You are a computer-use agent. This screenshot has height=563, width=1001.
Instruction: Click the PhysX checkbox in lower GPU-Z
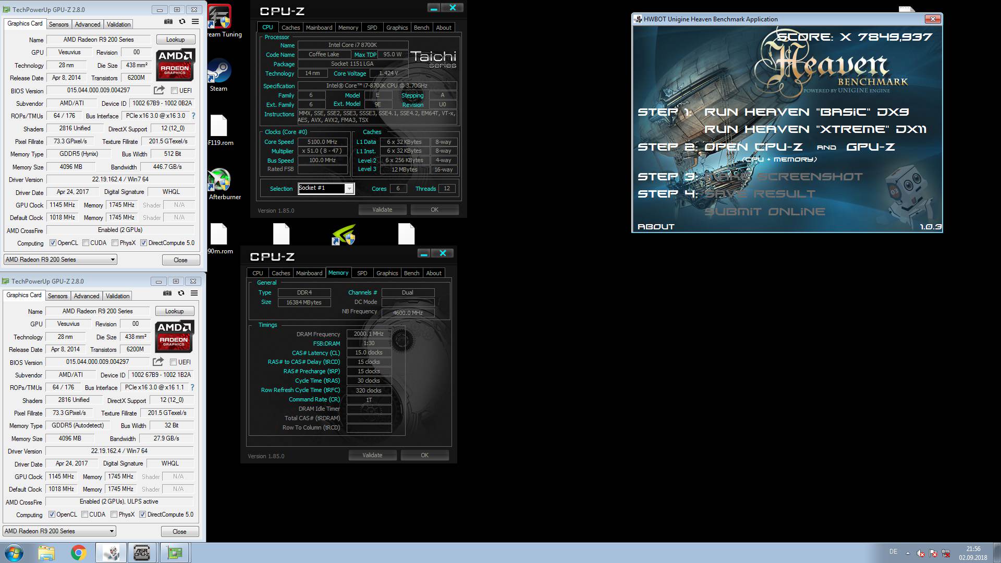pos(114,515)
